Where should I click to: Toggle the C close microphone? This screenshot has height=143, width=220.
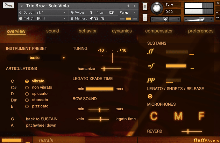pyautogui.click(x=154, y=116)
